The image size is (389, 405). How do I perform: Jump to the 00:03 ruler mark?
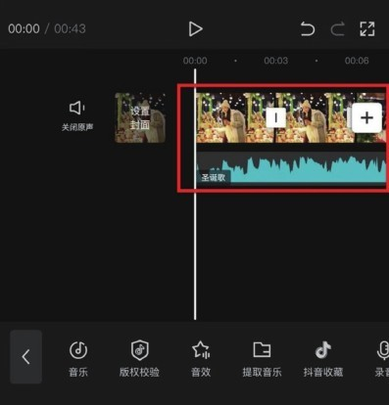tap(275, 61)
